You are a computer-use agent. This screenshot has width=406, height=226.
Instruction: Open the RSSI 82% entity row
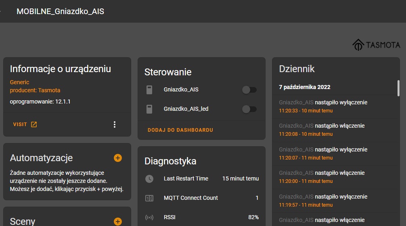(x=201, y=218)
